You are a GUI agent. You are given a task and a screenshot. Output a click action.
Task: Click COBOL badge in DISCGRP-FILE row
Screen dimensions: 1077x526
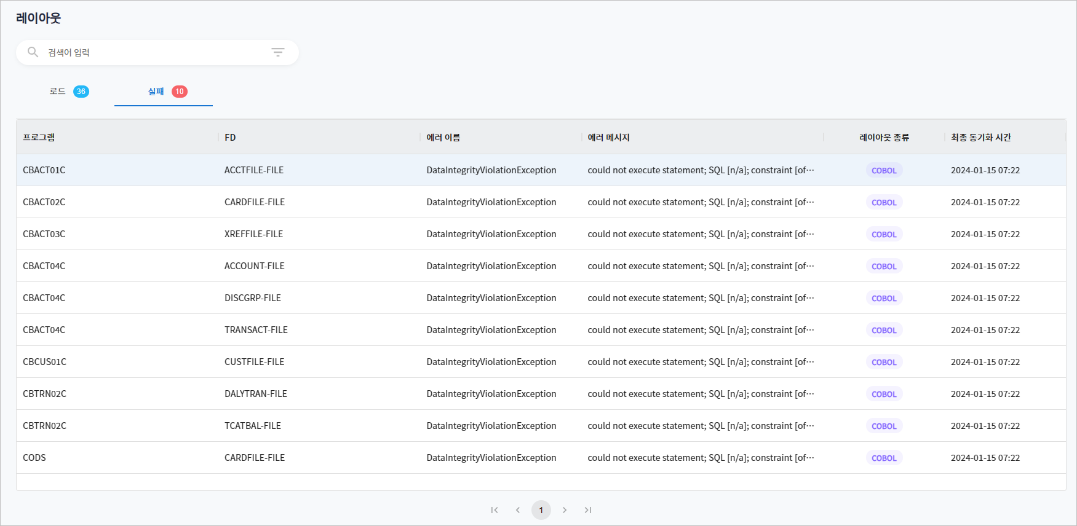(x=884, y=298)
